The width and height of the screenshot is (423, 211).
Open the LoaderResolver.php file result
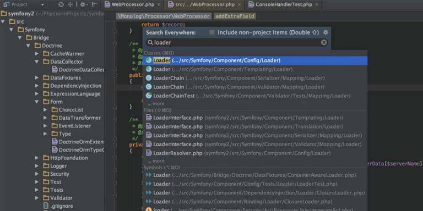(x=255, y=153)
